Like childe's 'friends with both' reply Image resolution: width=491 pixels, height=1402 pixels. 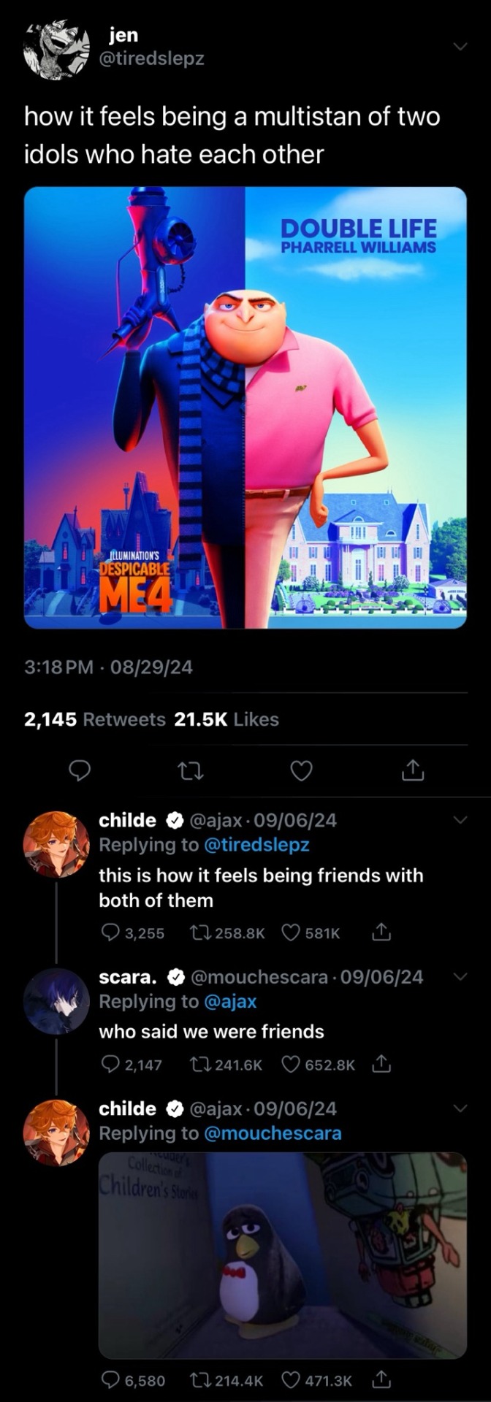point(291,932)
